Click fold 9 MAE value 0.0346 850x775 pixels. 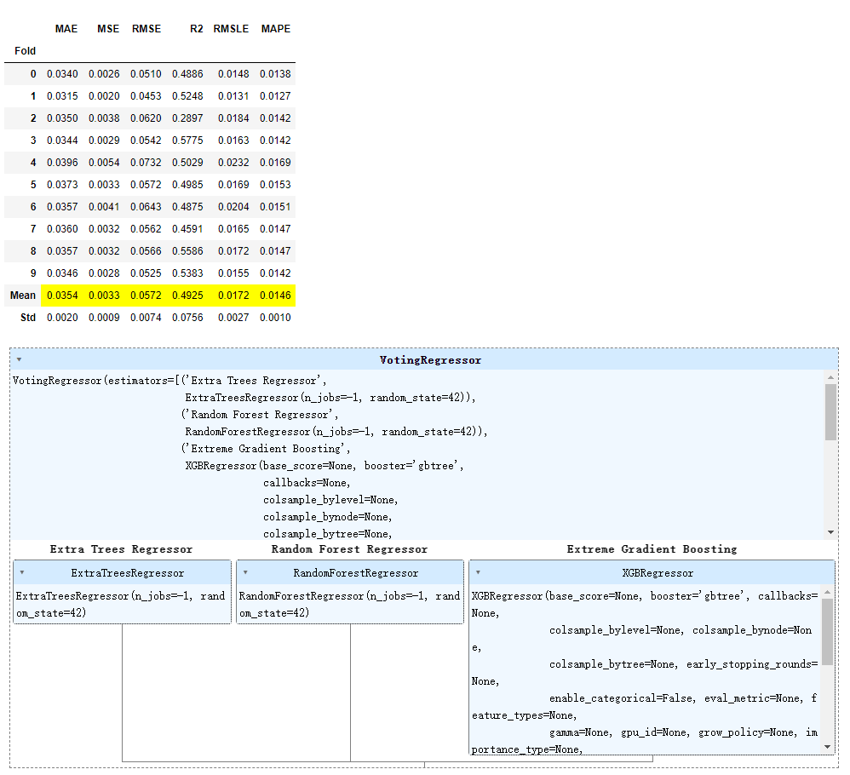point(62,273)
